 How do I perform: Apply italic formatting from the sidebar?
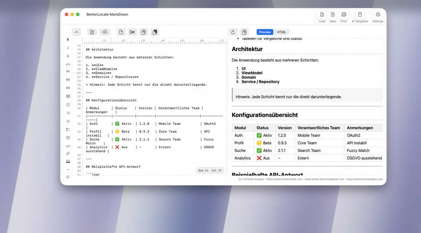tap(68, 48)
